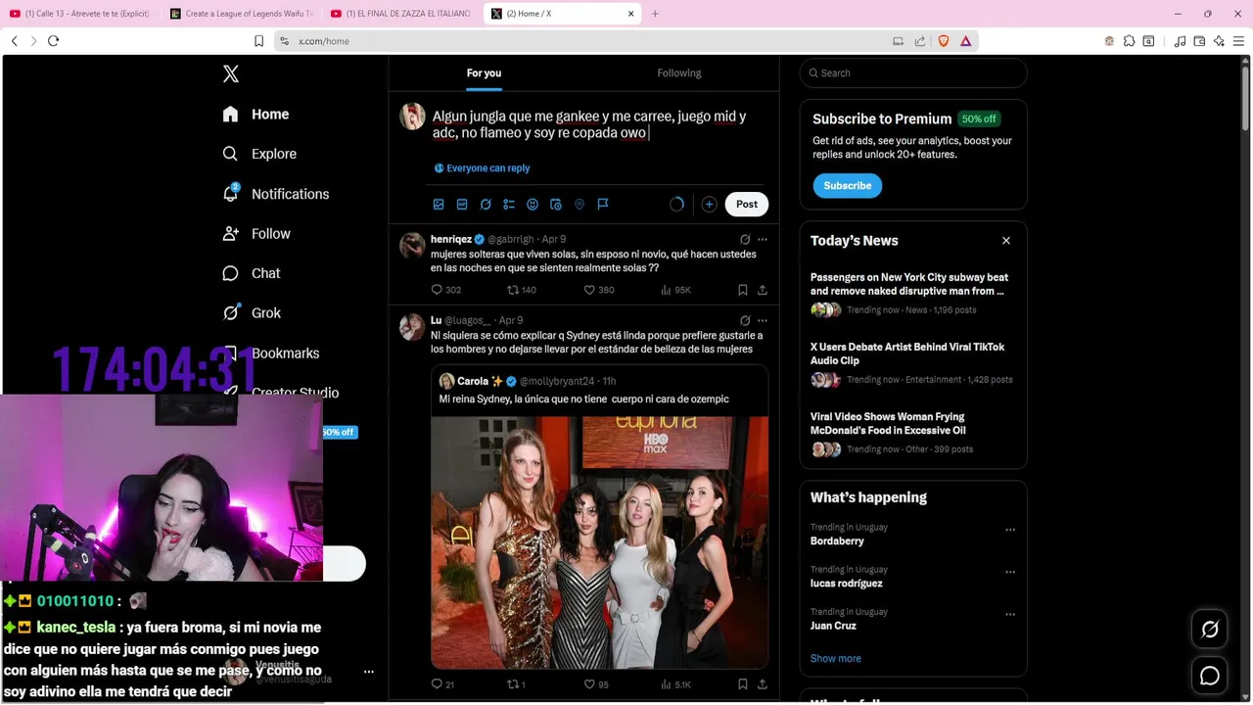1253x705 pixels.
Task: Add a poll in composer
Action: coord(509,205)
